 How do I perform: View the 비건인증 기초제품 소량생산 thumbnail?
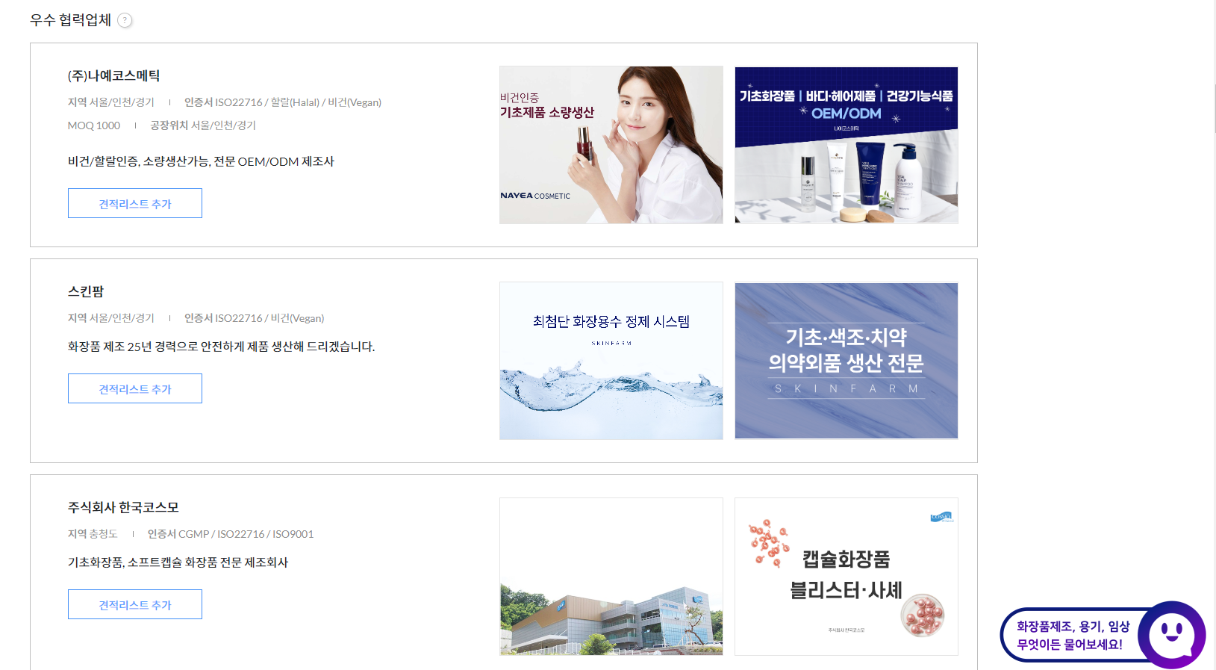(x=611, y=145)
